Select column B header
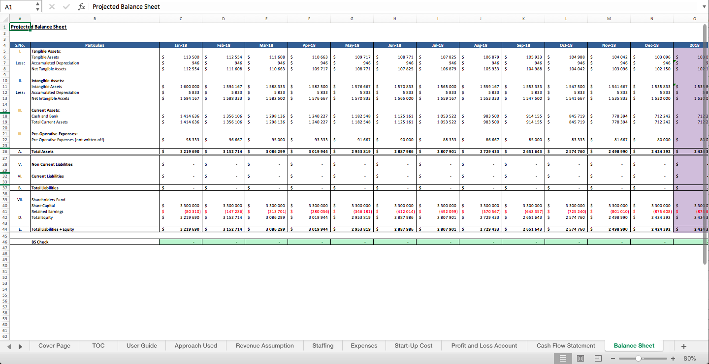 click(95, 19)
